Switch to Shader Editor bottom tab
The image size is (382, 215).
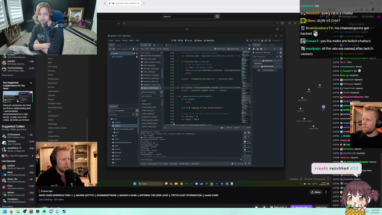(x=184, y=164)
